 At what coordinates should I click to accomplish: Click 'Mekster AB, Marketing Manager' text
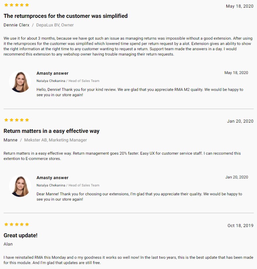55,140
